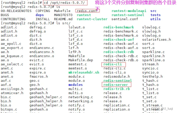
Task: Click defrag.c file name
Action: (37, 27)
